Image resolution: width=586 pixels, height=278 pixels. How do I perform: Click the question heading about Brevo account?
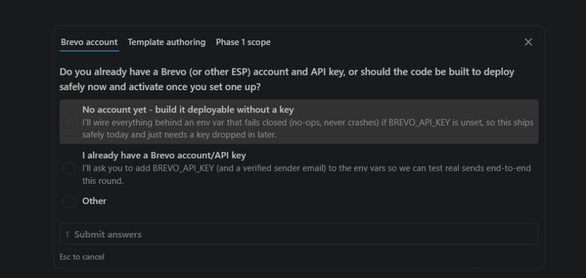pos(287,79)
